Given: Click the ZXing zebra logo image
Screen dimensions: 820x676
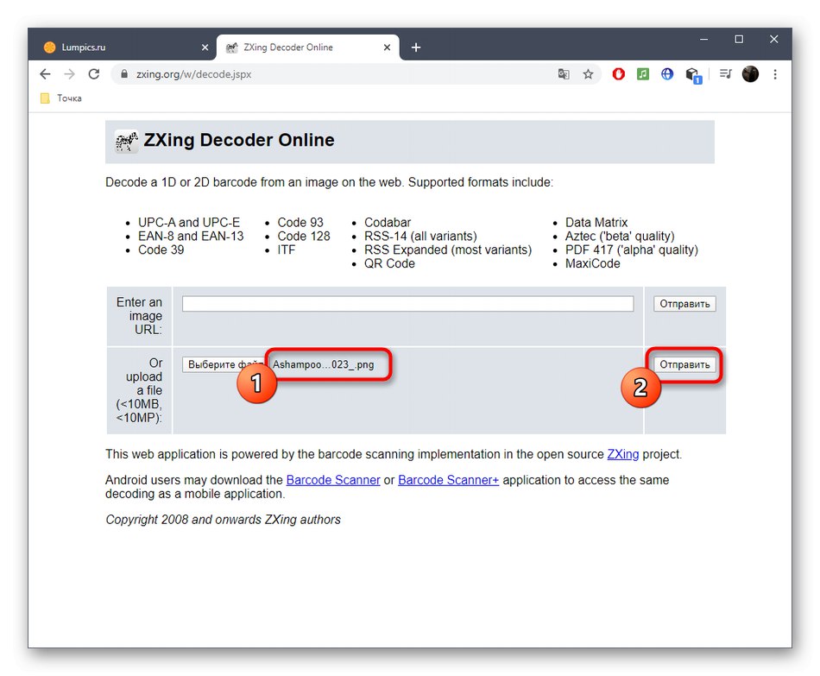Looking at the screenshot, I should click(x=127, y=142).
